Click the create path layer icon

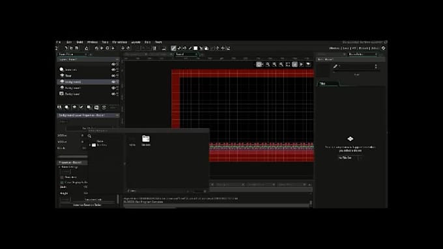pyautogui.click(x=81, y=107)
